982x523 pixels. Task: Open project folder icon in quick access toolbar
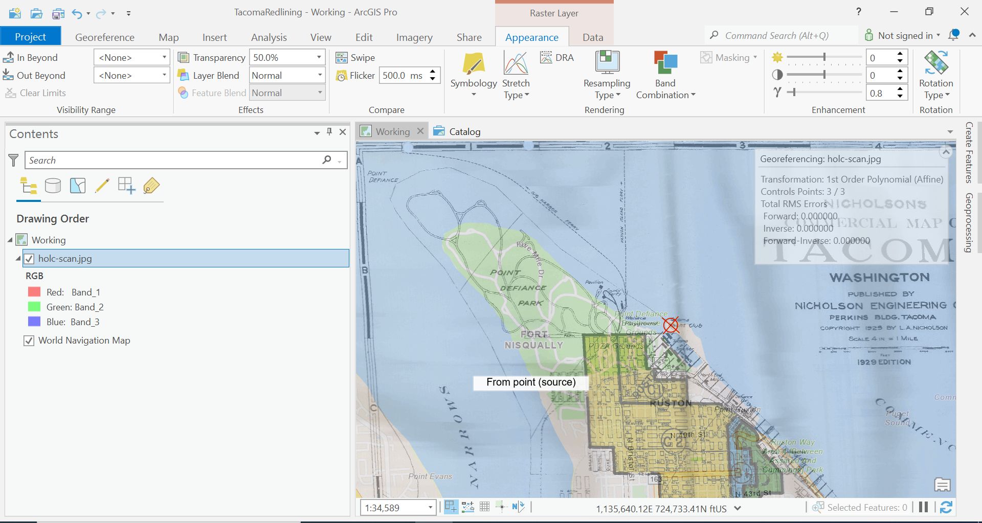[x=36, y=13]
